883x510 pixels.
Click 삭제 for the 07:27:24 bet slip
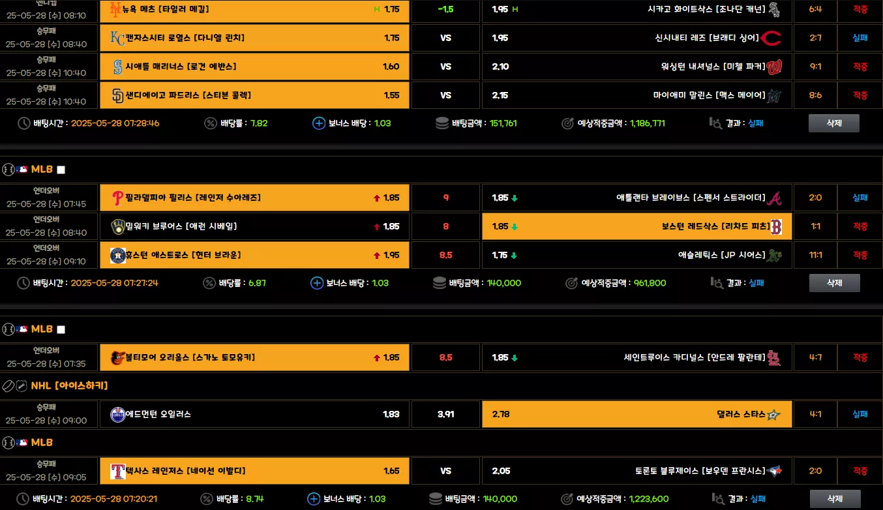click(835, 283)
